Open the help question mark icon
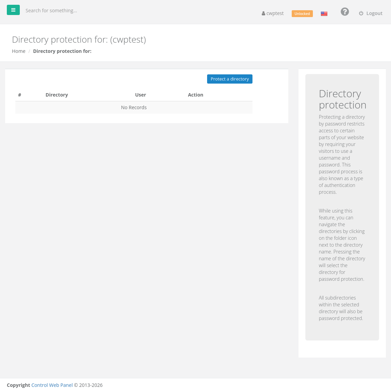The width and height of the screenshot is (391, 392). click(345, 12)
